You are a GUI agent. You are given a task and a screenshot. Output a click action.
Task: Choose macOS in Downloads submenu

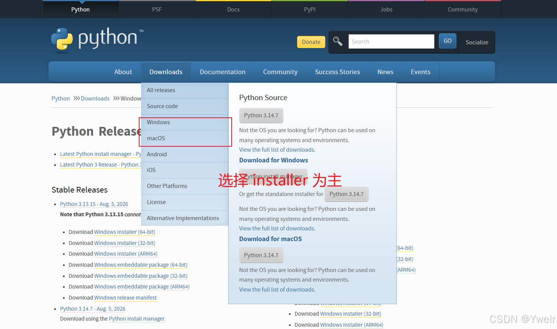coord(185,138)
